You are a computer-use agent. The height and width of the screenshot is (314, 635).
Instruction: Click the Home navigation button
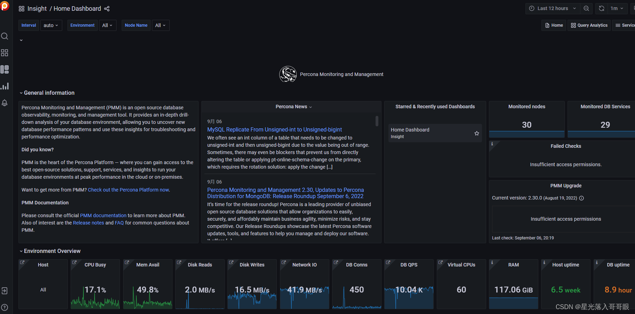click(x=554, y=25)
